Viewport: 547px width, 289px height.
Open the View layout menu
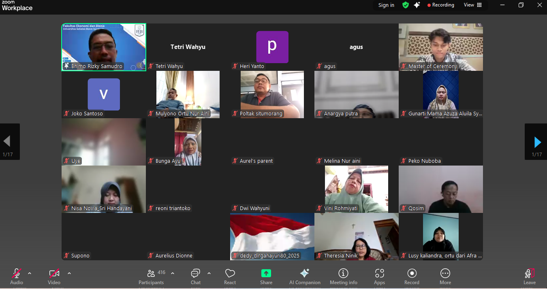(x=473, y=5)
